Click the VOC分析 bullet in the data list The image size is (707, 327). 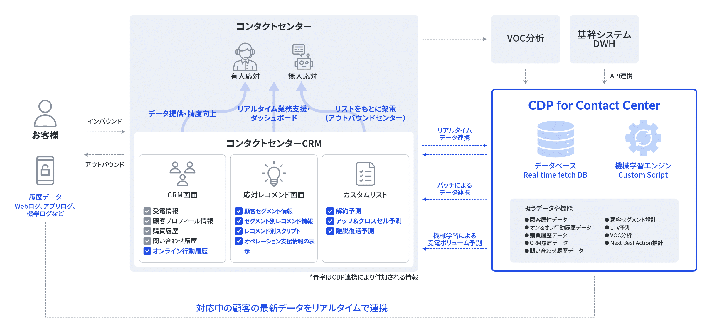point(618,235)
